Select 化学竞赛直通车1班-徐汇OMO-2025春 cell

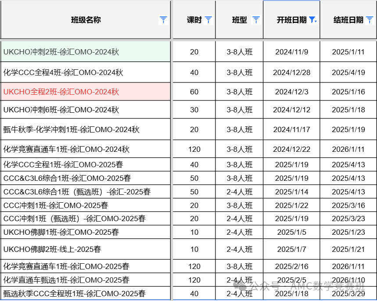86,266
